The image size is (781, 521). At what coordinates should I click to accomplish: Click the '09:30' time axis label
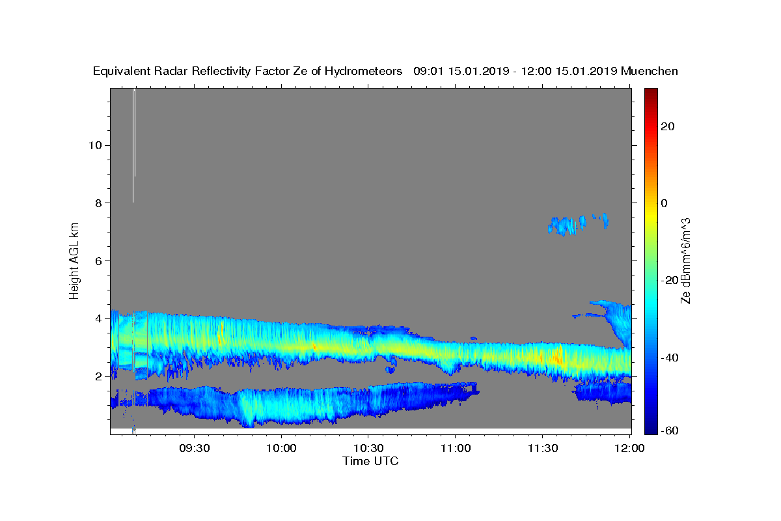click(195, 449)
